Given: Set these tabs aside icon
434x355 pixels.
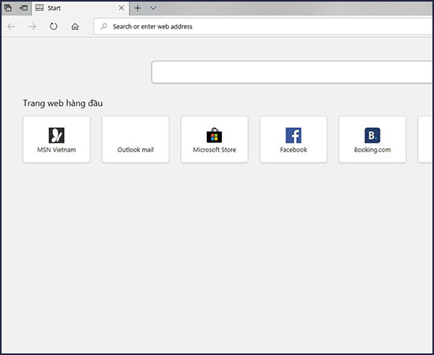Looking at the screenshot, I should (x=24, y=8).
